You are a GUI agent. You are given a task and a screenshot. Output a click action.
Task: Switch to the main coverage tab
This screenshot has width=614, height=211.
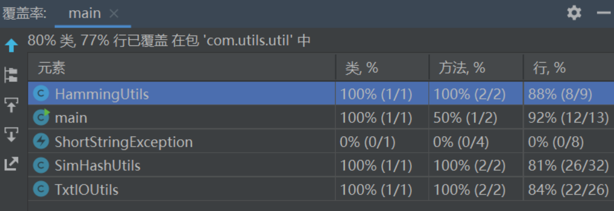point(84,14)
